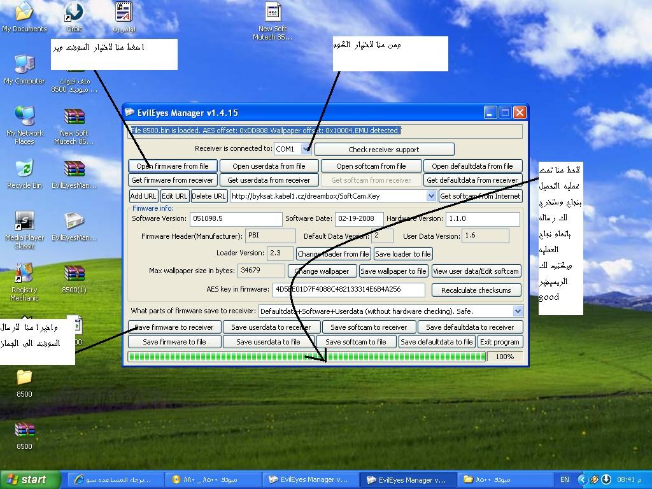Screen dimensions: 652x489
Task: Click Save loader to file
Action: [403, 253]
